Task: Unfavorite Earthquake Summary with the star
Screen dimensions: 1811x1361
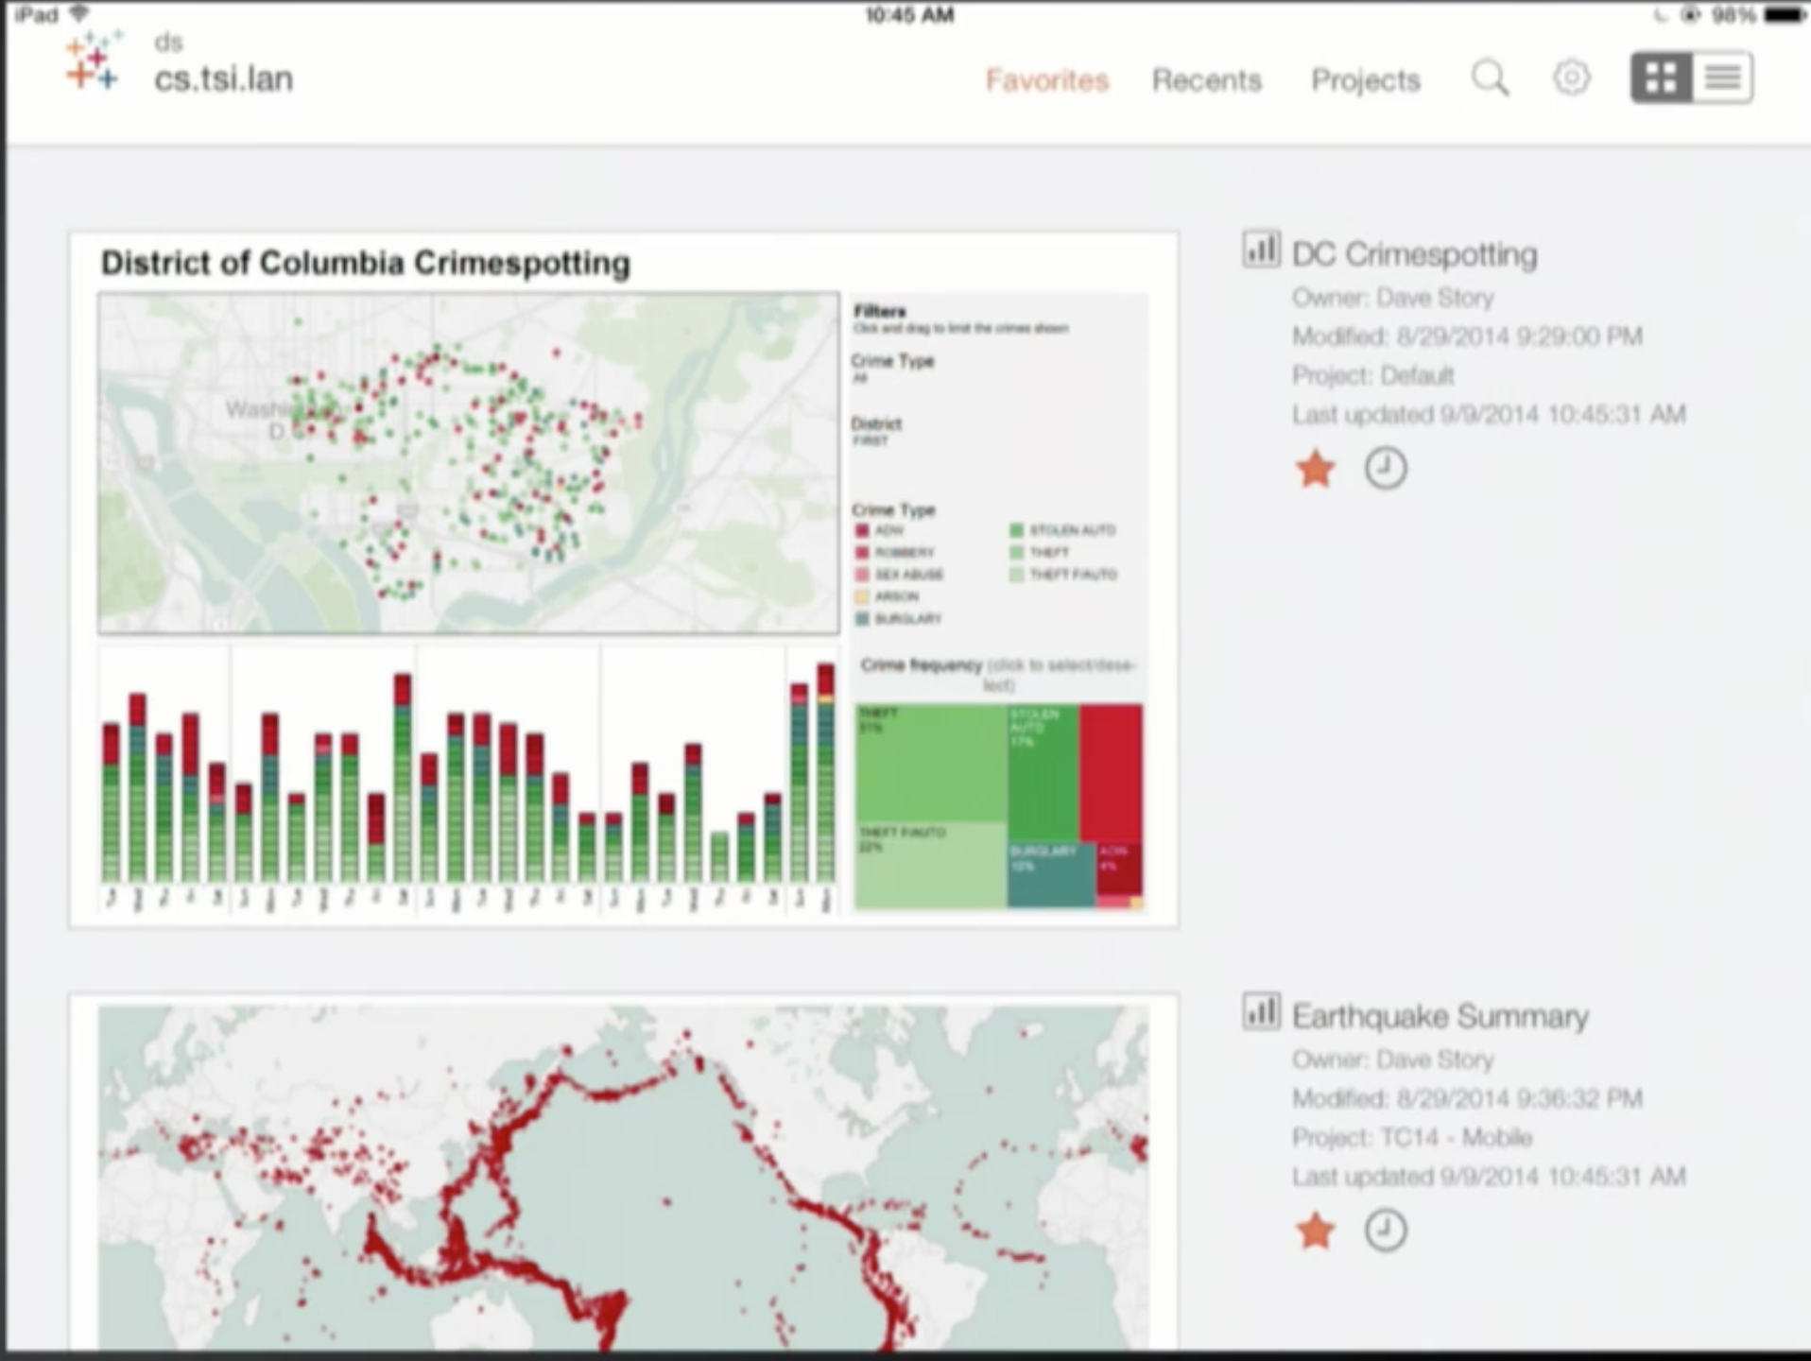Action: tap(1315, 1231)
